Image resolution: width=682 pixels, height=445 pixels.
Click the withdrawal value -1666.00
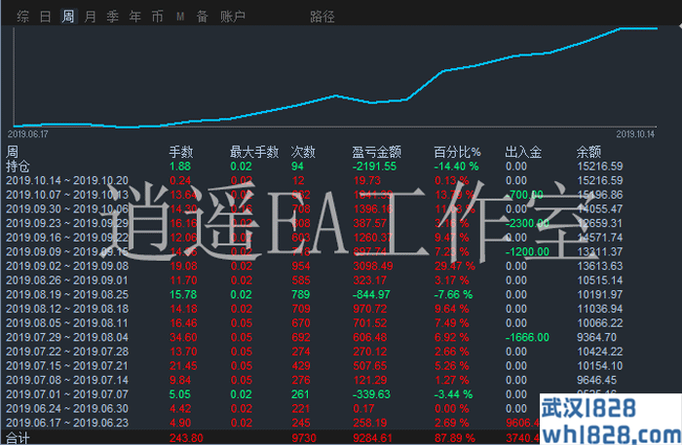click(x=527, y=337)
